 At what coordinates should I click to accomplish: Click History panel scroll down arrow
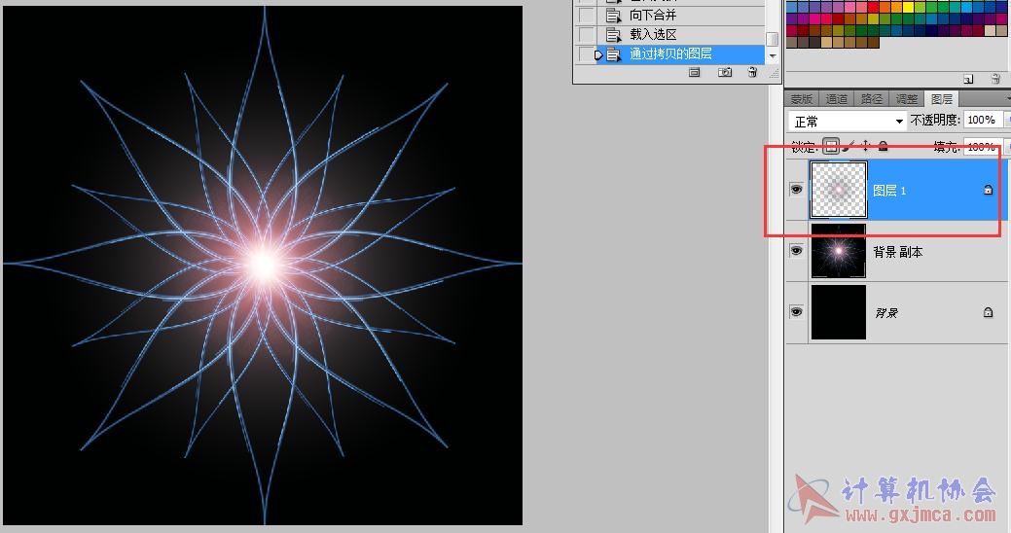pyautogui.click(x=773, y=56)
